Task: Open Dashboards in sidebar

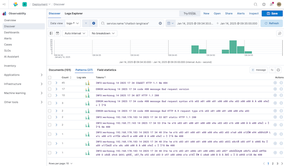Action: (12, 32)
